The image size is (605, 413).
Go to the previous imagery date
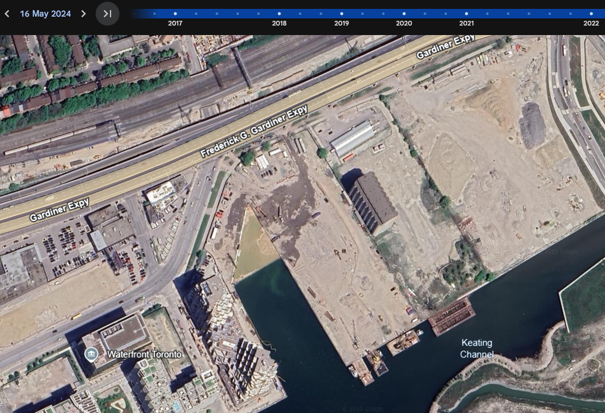click(x=7, y=14)
